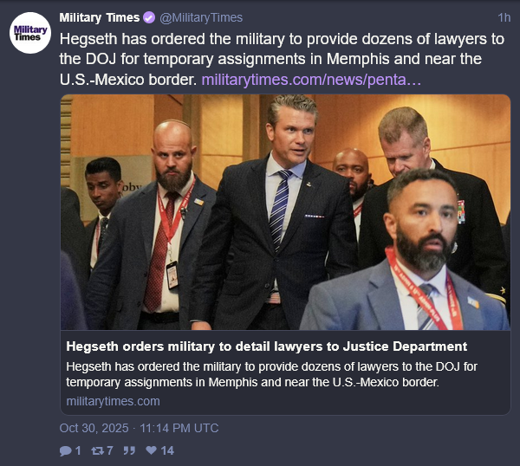520x466 pixels.
Task: Click the reply count number 1
Action: pos(78,450)
